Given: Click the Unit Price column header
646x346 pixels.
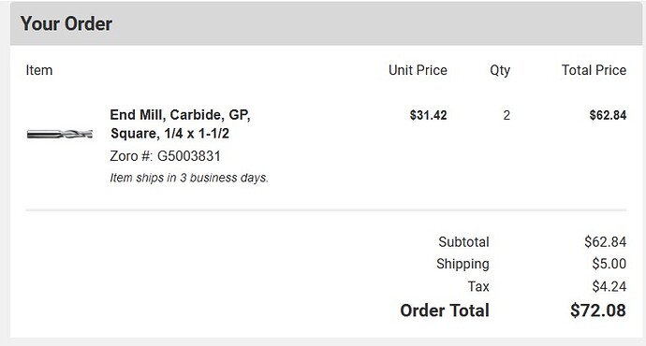Looking at the screenshot, I should coord(418,70).
